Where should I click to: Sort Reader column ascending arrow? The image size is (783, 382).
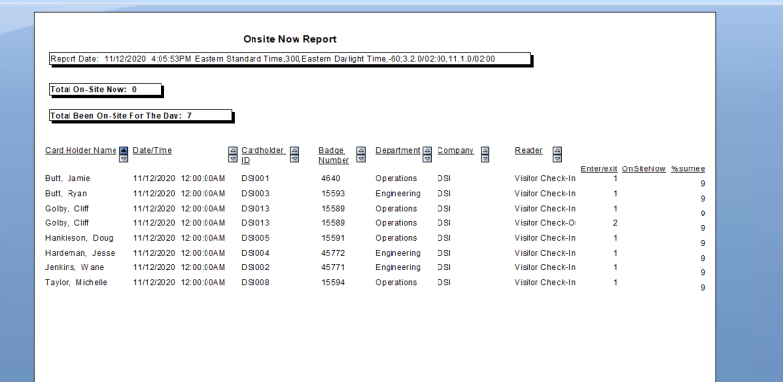[557, 151]
